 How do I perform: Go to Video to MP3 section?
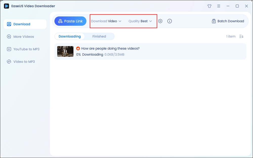pos(21,62)
